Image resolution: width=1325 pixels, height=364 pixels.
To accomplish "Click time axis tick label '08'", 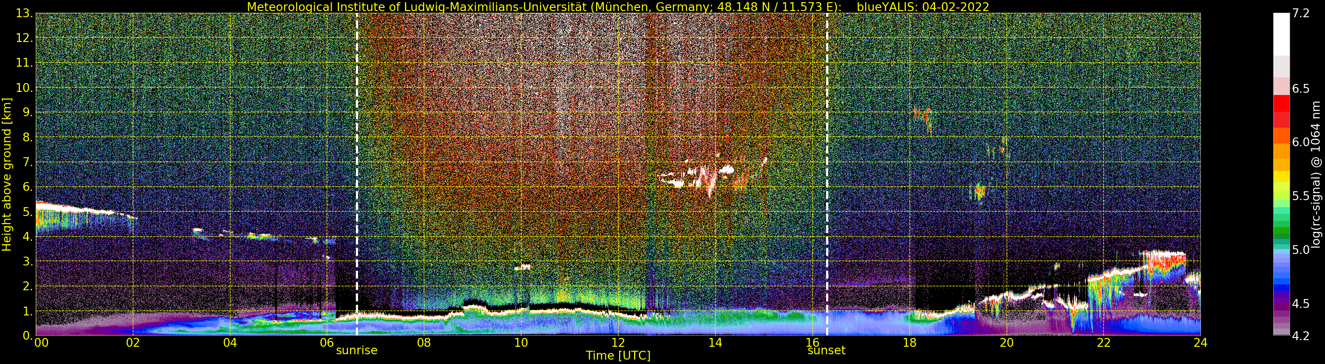I will 424,343.
